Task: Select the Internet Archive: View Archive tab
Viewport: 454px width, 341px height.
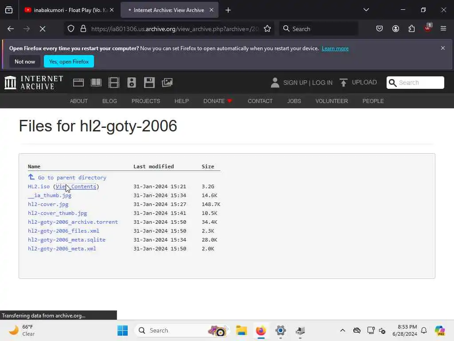Action: [169, 10]
